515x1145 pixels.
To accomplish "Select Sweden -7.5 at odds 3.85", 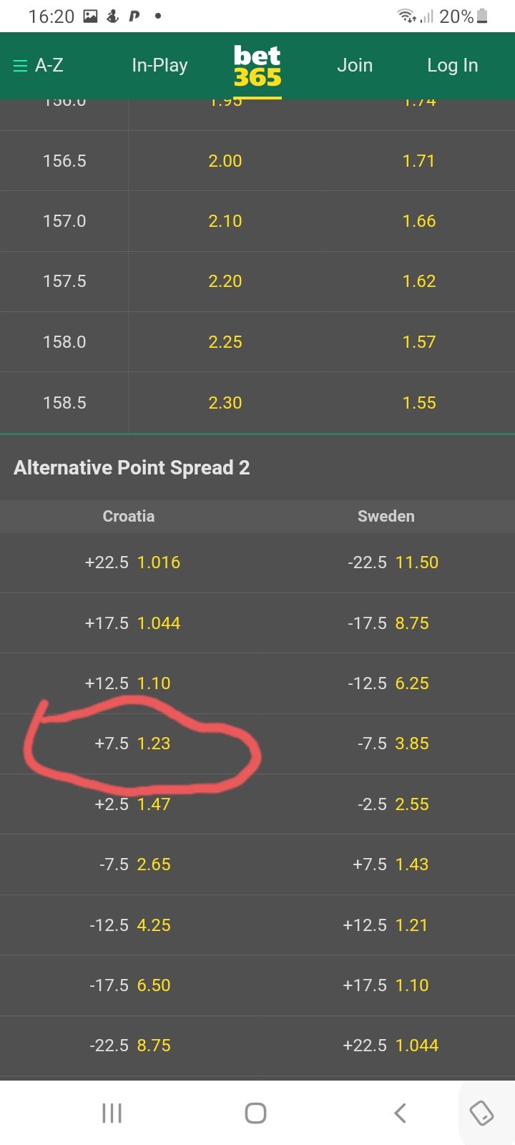I will (x=386, y=744).
